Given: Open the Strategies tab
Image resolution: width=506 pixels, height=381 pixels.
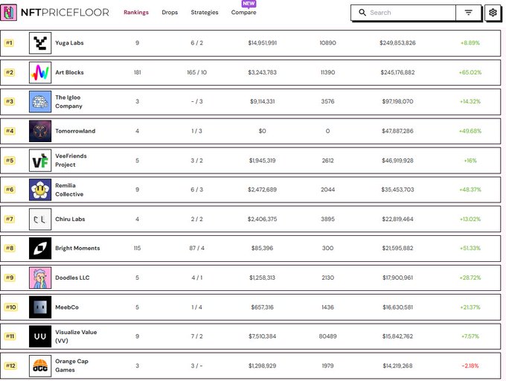Looking at the screenshot, I should [x=205, y=12].
